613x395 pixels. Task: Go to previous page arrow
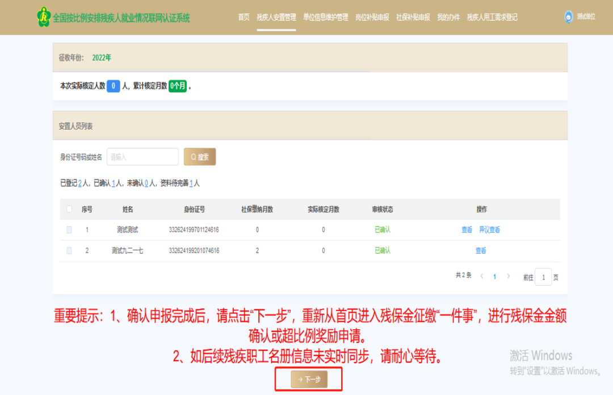pos(482,276)
